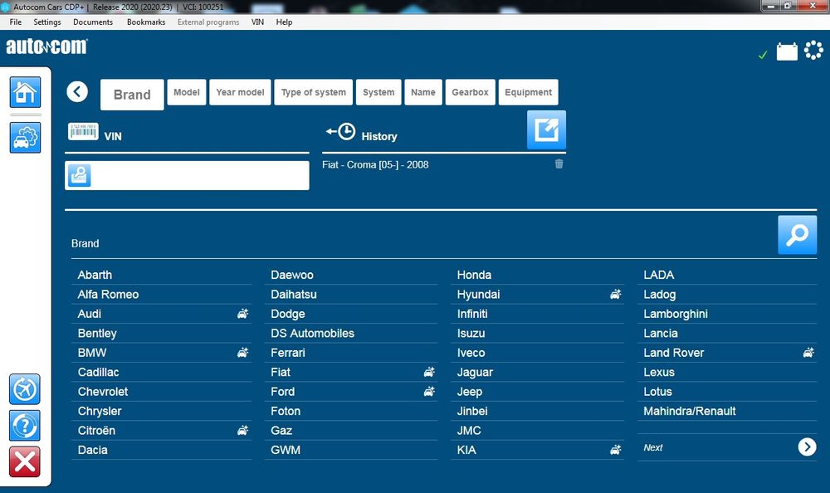This screenshot has height=493, width=830.
Task: Open the Settings menu
Action: [47, 22]
